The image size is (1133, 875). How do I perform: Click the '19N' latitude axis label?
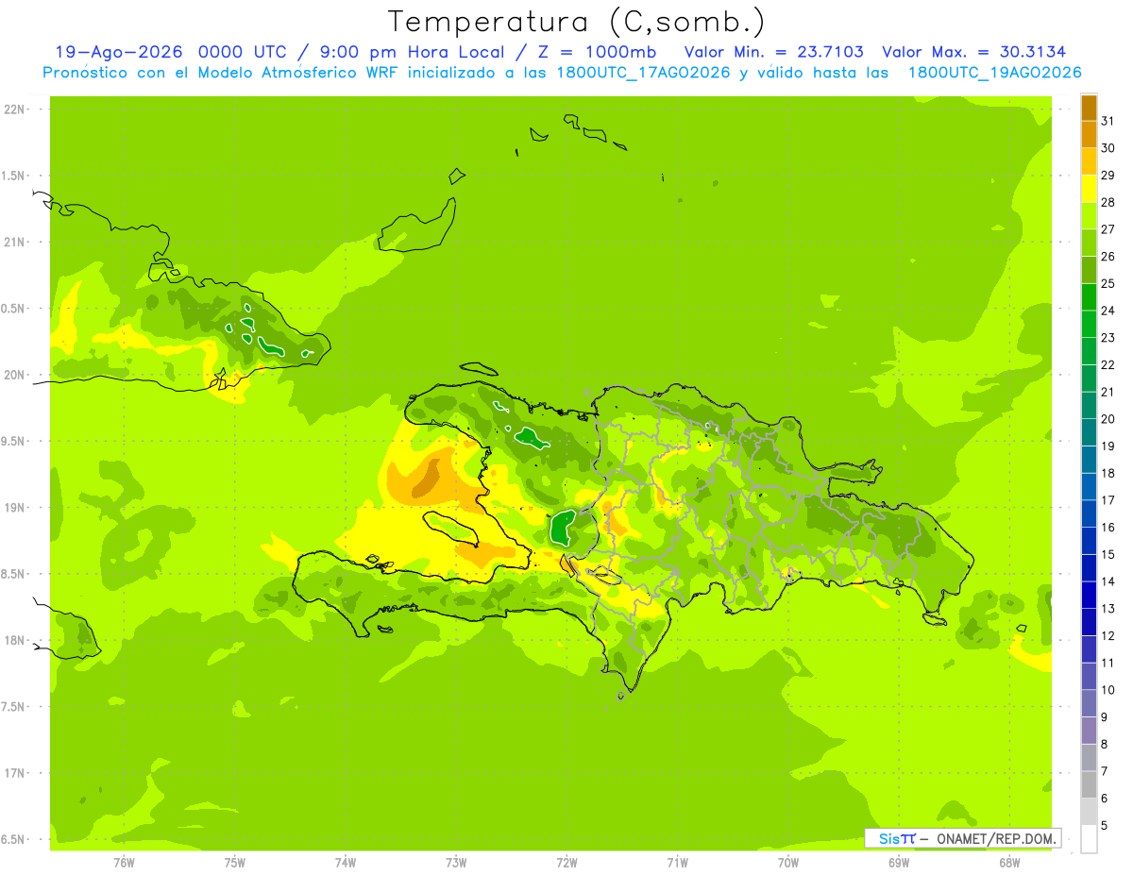(x=14, y=508)
